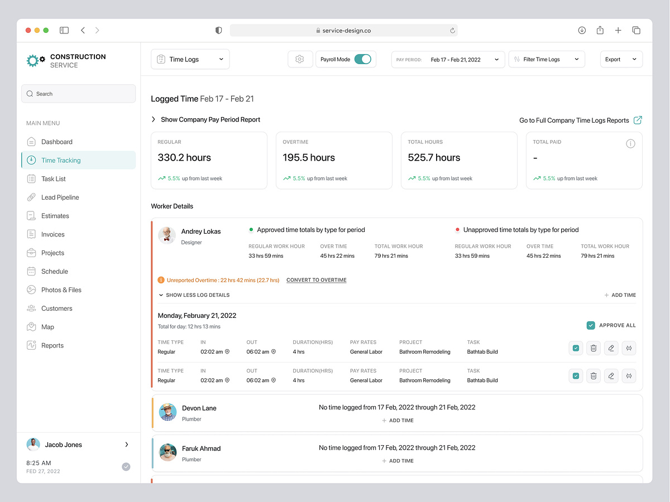Reload the page using the refresh icon
670x502 pixels.
pyautogui.click(x=452, y=31)
